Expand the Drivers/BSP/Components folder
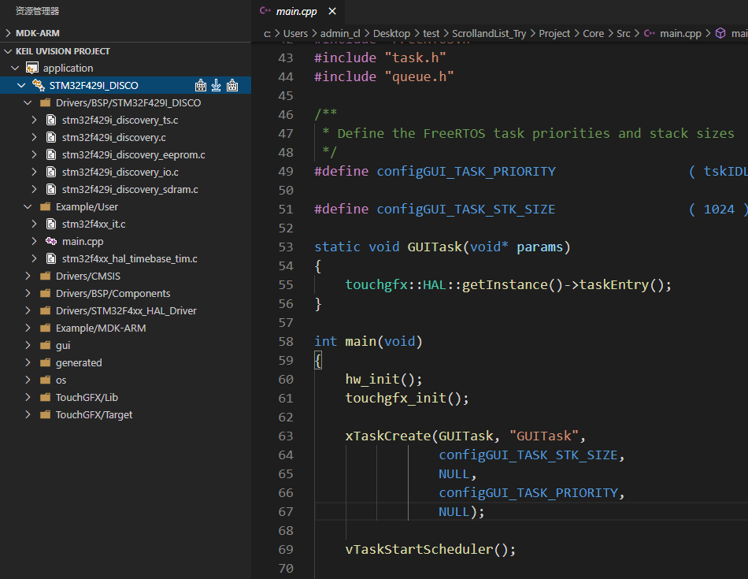The image size is (748, 579). [28, 293]
